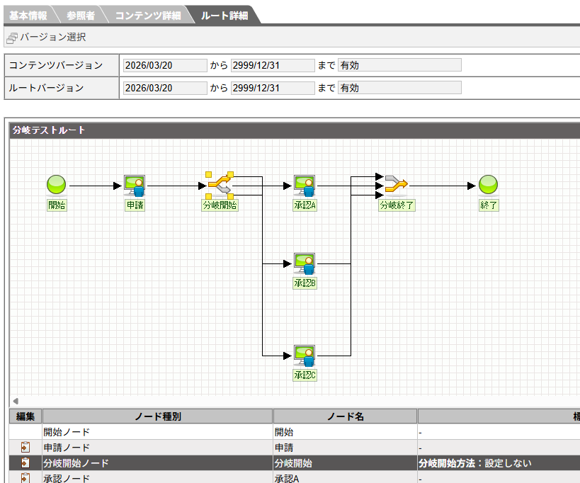Click the 承認C approval node icon
Image resolution: width=580 pixels, height=483 pixels.
305,356
